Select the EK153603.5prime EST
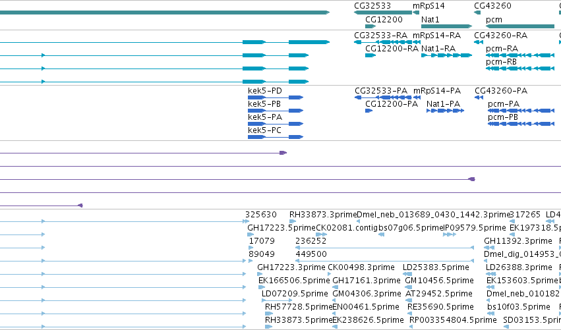The height and width of the screenshot is (330, 561). [x=490, y=287]
